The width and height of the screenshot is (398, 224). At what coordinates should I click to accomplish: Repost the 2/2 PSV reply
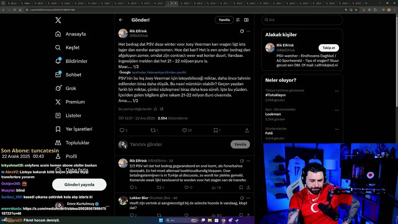coord(160,188)
